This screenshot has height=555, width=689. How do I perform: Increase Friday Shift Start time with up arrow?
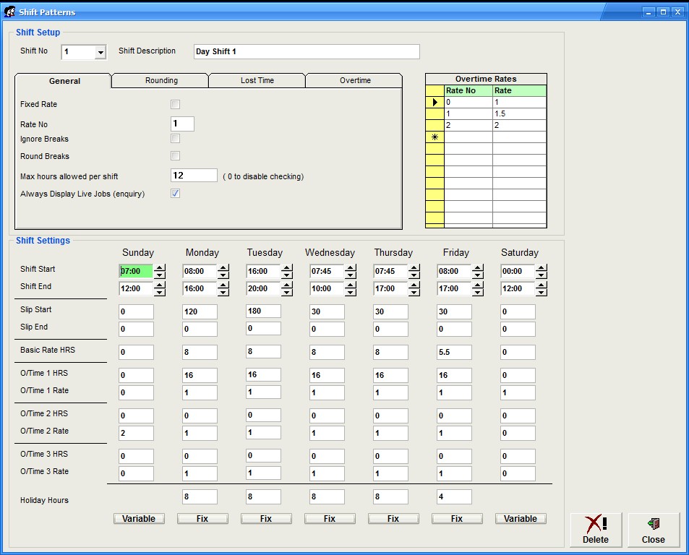tap(478, 268)
